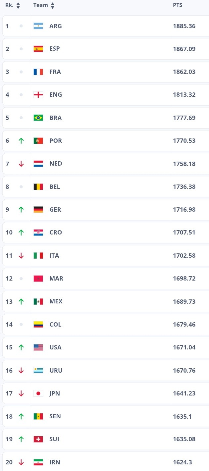The width and height of the screenshot is (209, 471).
Task: Click the Brazil flag icon
Action: (38, 118)
